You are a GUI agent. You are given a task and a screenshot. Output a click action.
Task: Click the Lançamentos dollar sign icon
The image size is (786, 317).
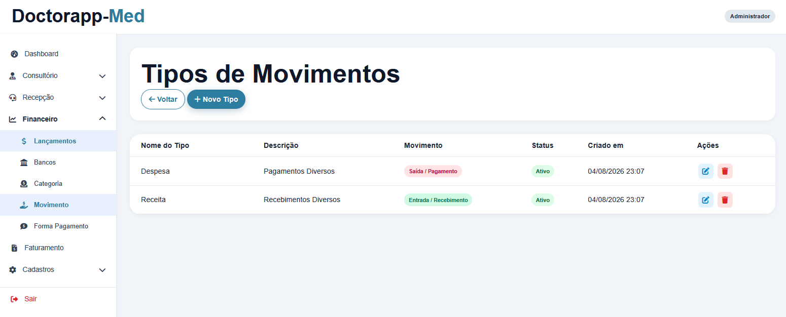(x=24, y=141)
